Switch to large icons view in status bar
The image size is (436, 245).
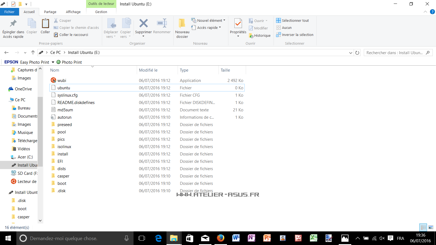tap(431, 227)
